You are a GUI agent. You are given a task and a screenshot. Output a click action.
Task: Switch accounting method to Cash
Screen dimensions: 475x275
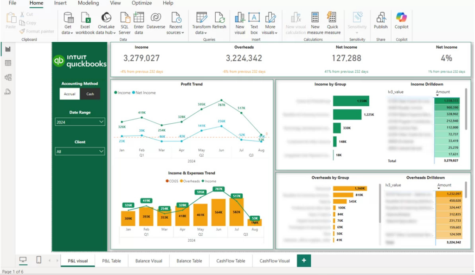point(90,94)
